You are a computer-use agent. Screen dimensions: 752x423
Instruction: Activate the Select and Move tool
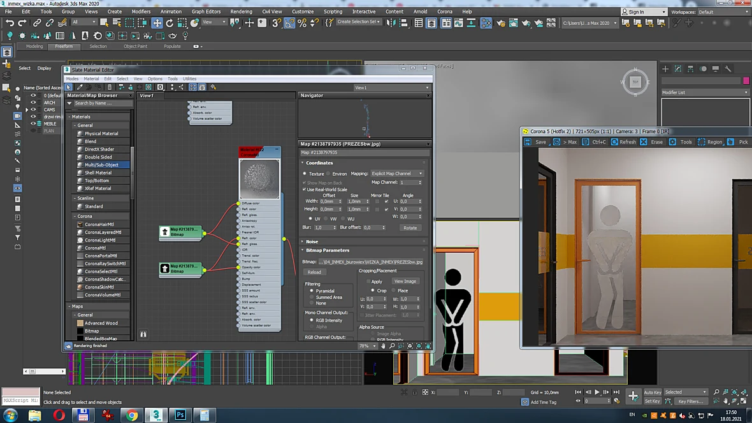[x=157, y=22]
